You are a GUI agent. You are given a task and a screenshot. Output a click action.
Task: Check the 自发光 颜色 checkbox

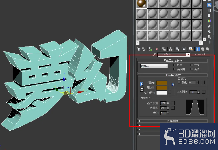tap(179, 82)
